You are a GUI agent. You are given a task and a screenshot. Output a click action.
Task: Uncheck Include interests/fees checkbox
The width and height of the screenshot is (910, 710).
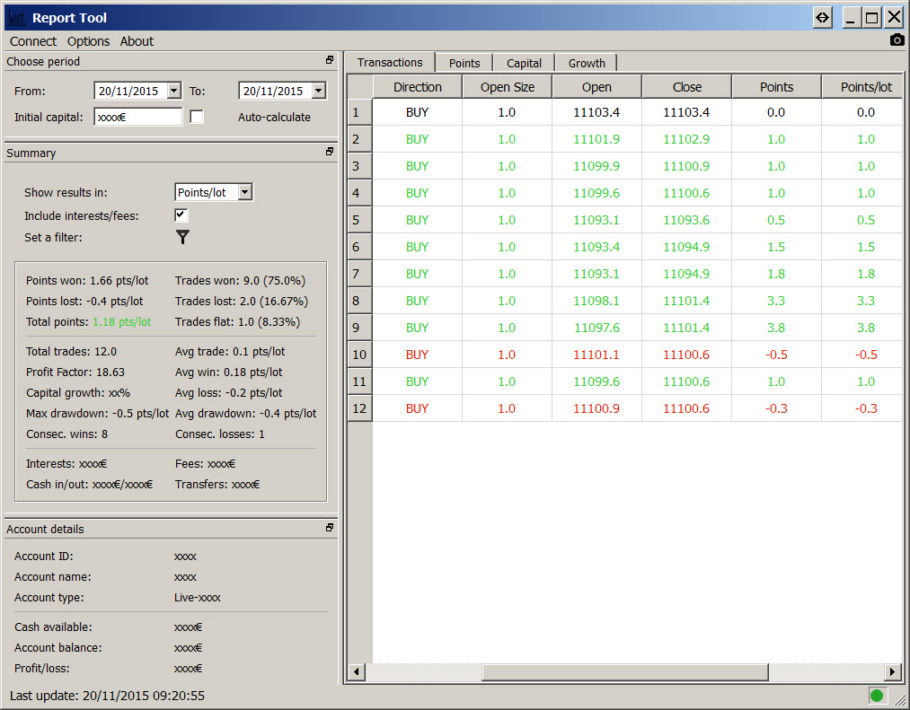point(181,215)
